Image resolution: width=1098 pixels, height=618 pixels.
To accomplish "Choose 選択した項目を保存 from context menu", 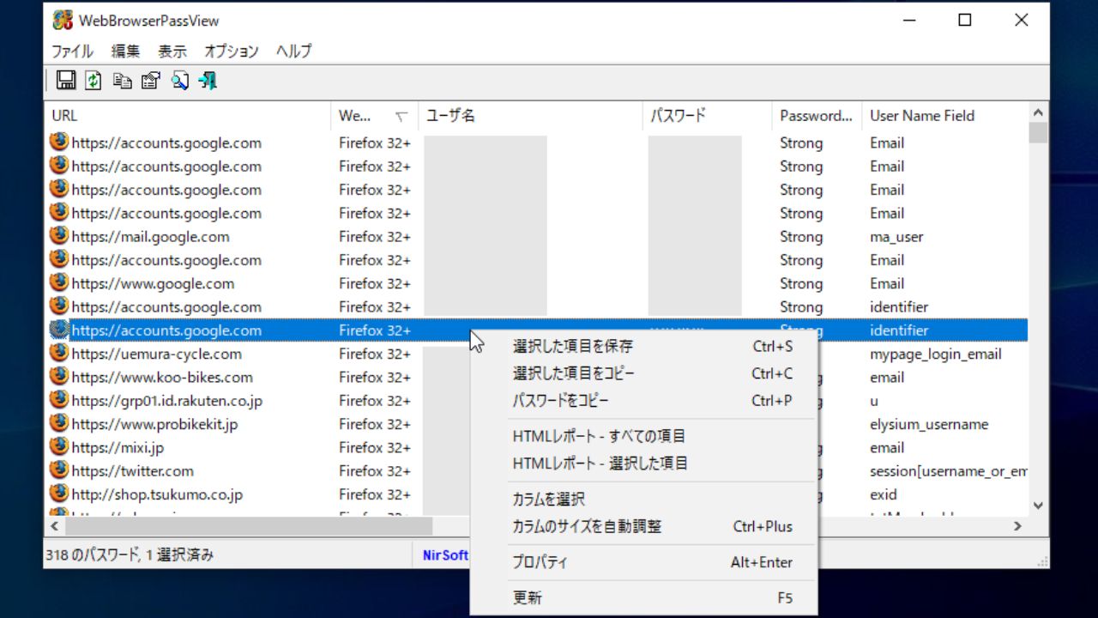I will click(x=643, y=347).
